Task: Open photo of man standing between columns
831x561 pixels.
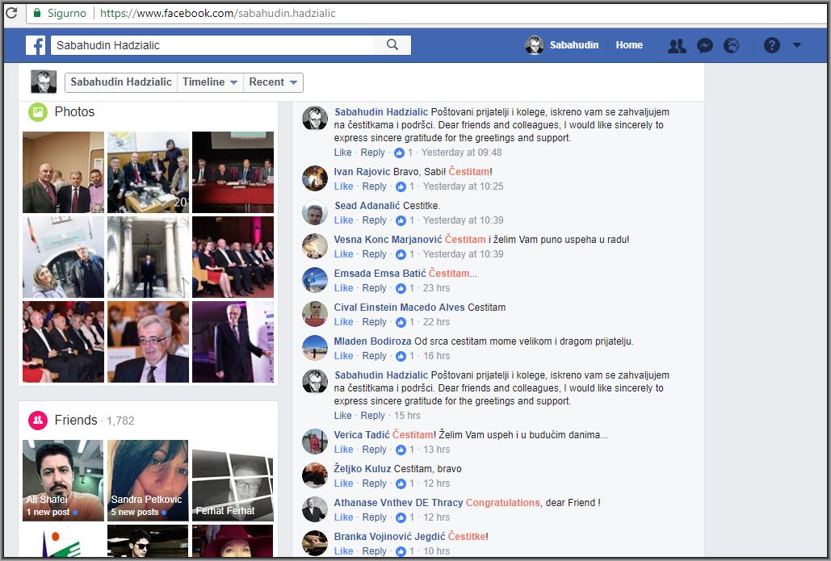Action: [x=148, y=257]
